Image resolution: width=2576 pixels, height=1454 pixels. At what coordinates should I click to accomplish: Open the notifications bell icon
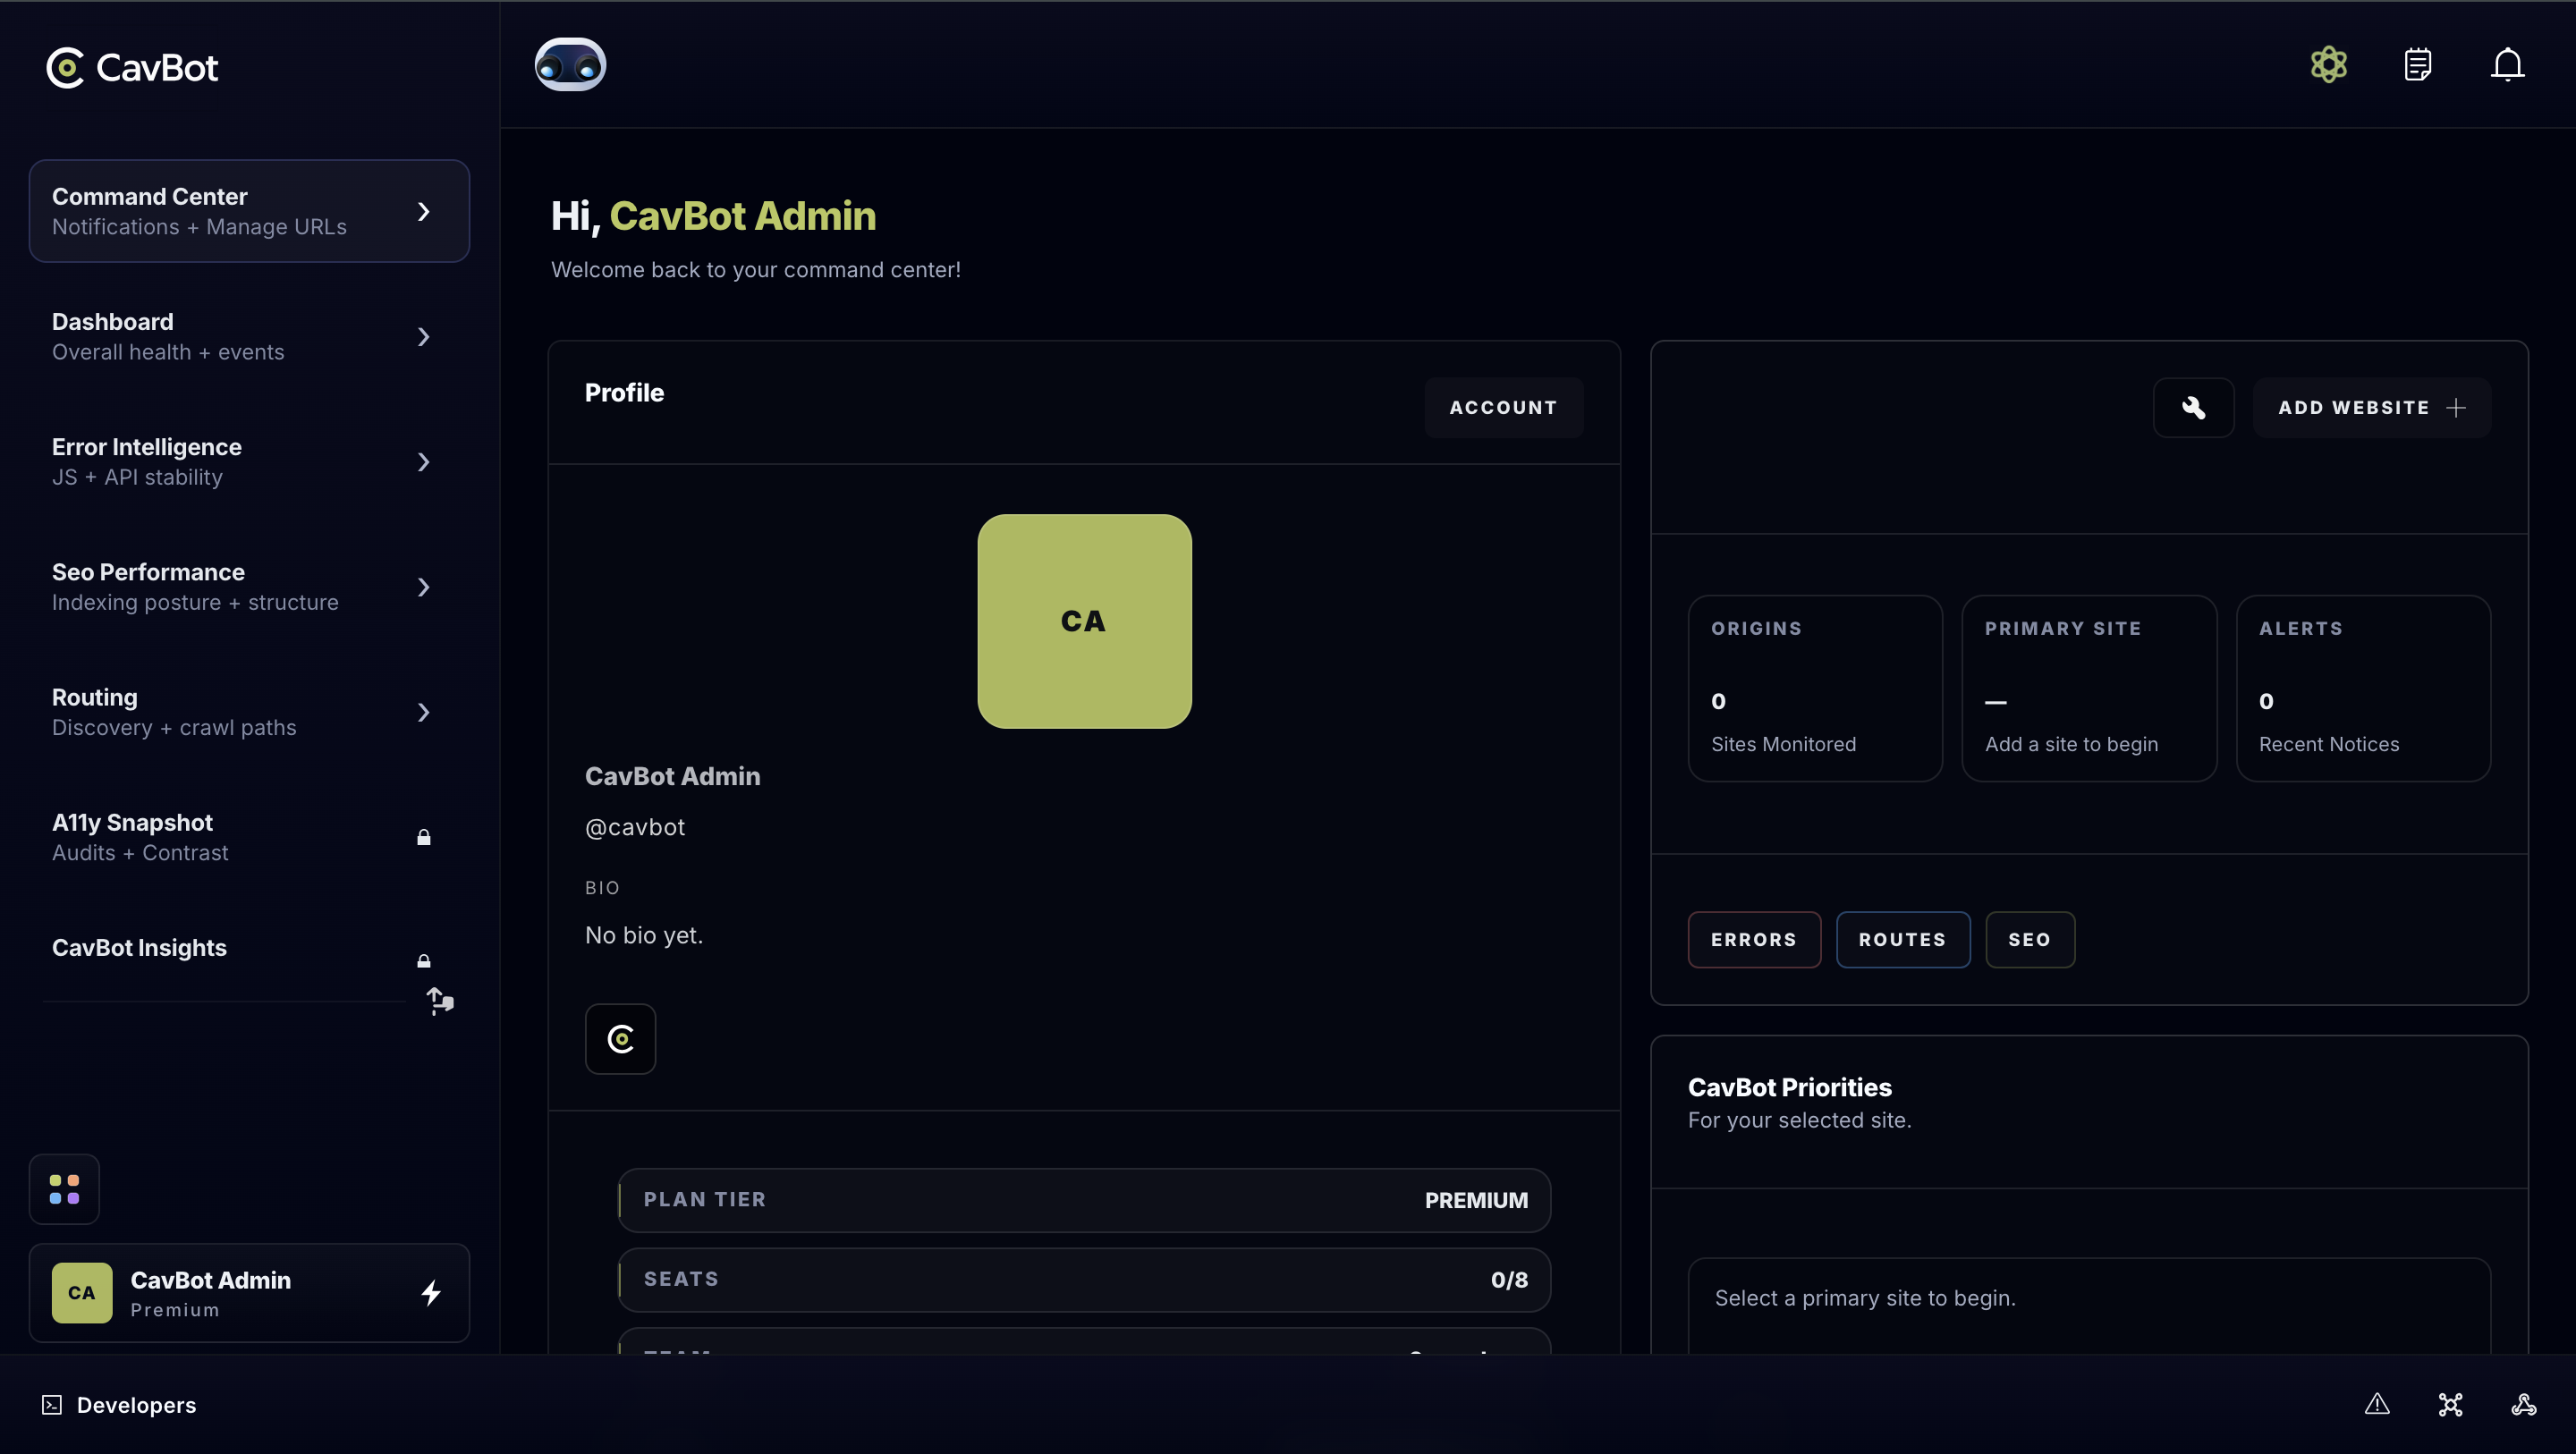(x=2506, y=65)
